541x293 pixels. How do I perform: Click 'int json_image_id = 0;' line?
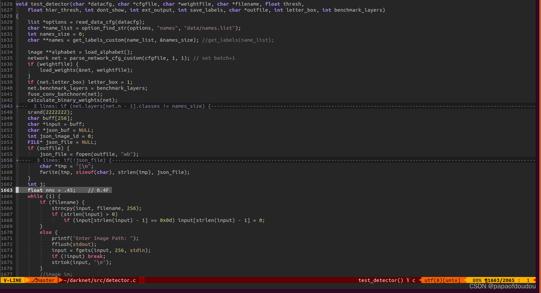pyautogui.click(x=60, y=136)
